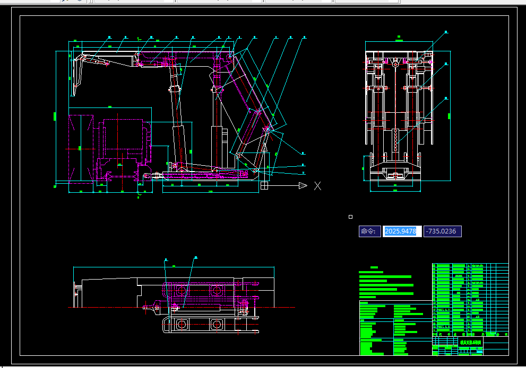Click the Y coordinate field -735.0236
Screen dimensions: 526x368
pos(443,231)
